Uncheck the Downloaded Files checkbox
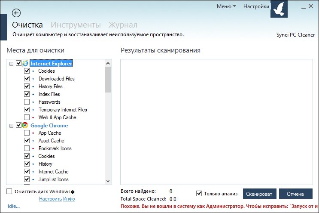The width and height of the screenshot is (319, 213). point(27,78)
